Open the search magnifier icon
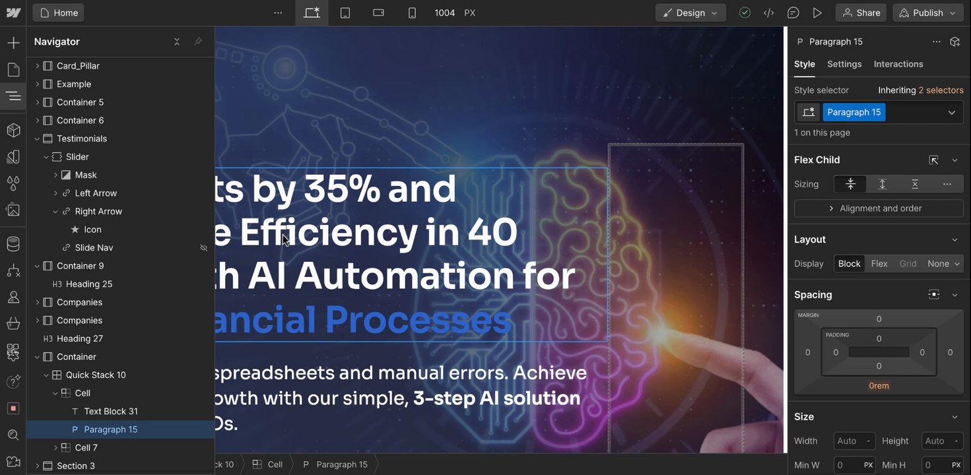Screen dimensions: 971x475 click(x=13, y=435)
